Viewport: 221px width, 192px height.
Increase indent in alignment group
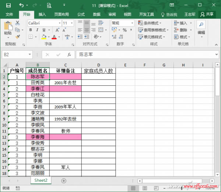coord(87,37)
